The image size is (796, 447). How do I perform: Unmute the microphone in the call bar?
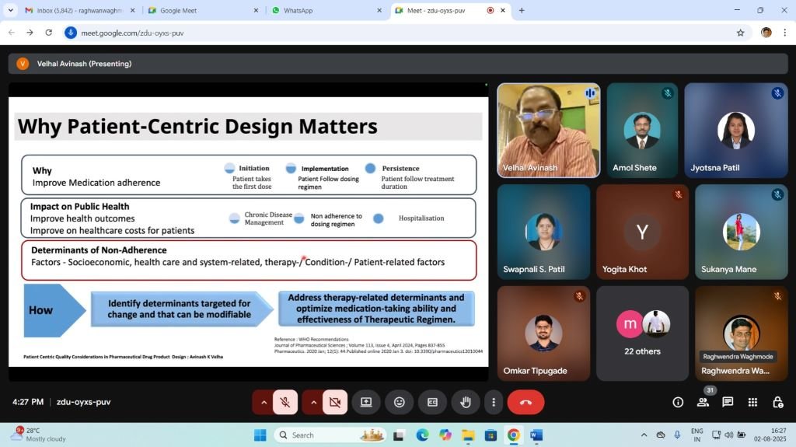[x=285, y=402]
